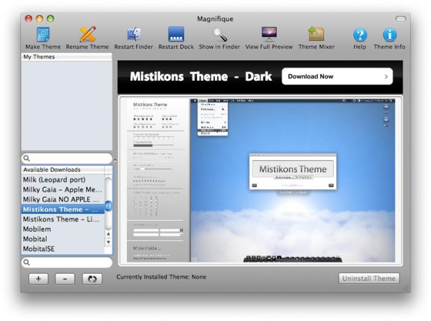Click the minus remove theme button
Screen dimensions: 431x321
[65, 279]
